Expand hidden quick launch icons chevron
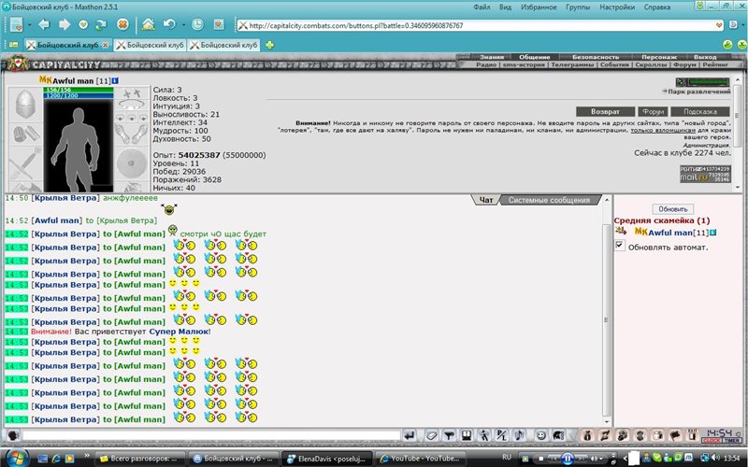 click(x=87, y=456)
